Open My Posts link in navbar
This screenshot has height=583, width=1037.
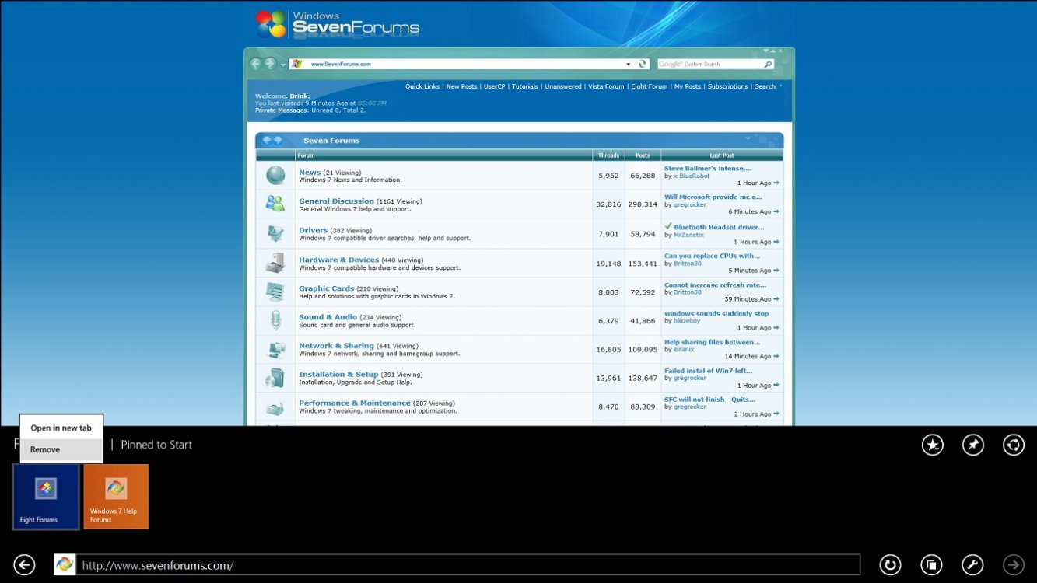688,86
